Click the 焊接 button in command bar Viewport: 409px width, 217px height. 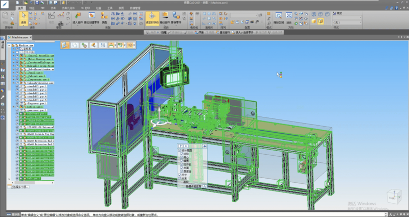click(x=198, y=33)
